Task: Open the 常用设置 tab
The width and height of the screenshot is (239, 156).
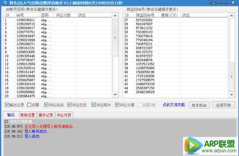Action: click(x=28, y=115)
